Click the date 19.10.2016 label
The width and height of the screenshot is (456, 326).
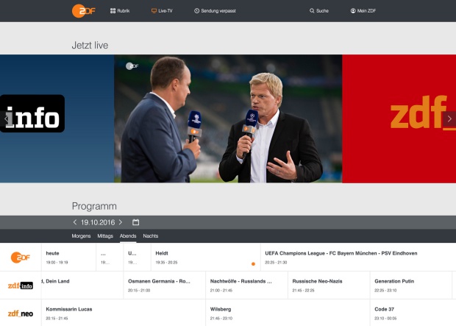(x=98, y=222)
